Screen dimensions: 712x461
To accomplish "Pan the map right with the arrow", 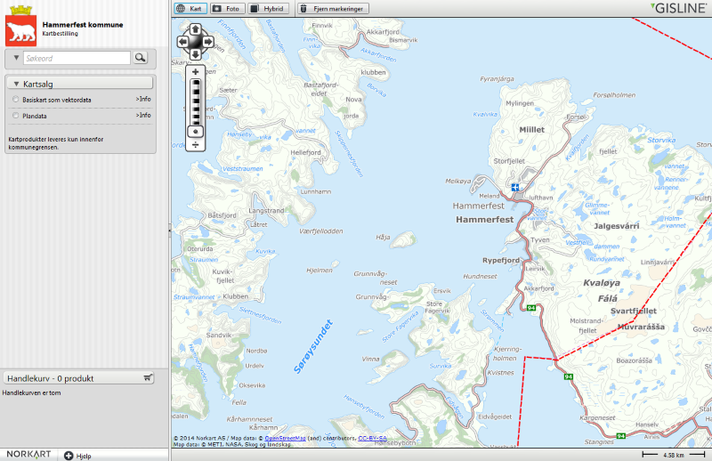I will tap(207, 41).
